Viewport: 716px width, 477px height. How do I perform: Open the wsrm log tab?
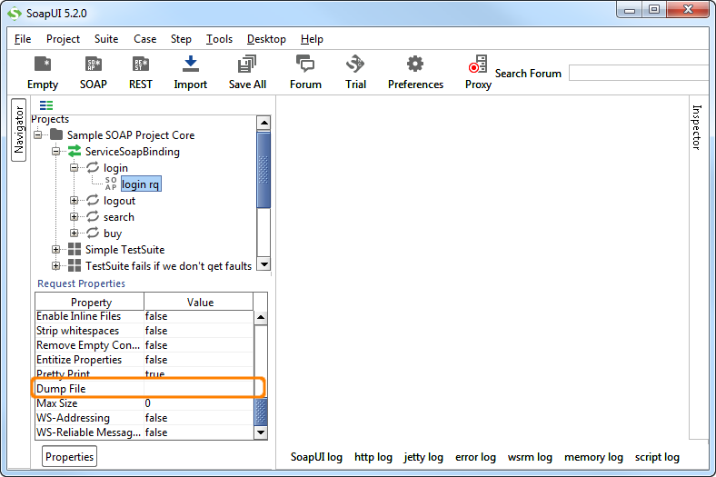(530, 457)
